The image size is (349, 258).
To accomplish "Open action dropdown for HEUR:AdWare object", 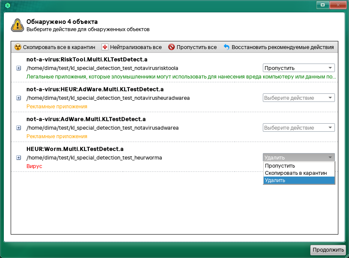I will (298, 98).
